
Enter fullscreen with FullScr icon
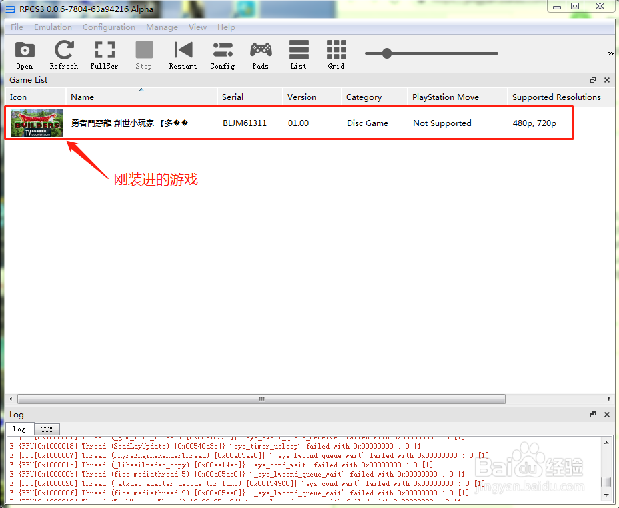pyautogui.click(x=104, y=55)
